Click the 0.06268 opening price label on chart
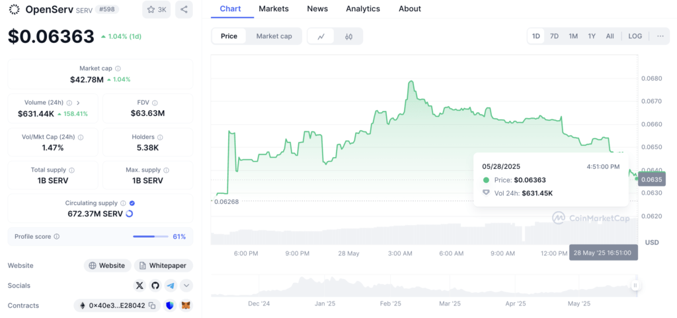677x318 pixels. click(227, 201)
